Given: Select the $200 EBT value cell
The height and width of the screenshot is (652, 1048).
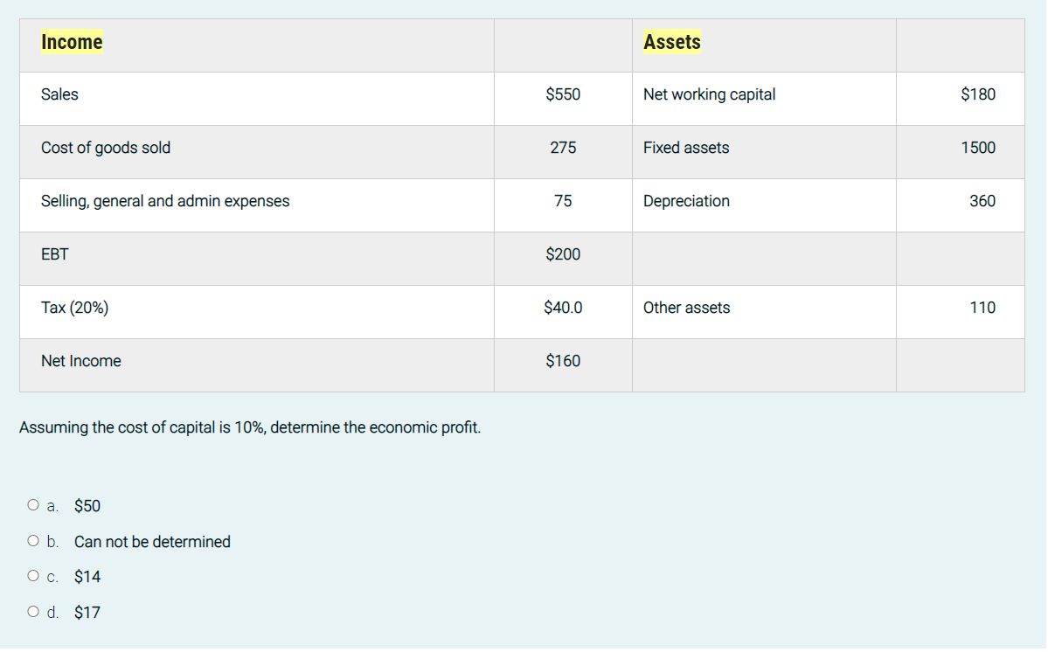Looking at the screenshot, I should point(562,254).
